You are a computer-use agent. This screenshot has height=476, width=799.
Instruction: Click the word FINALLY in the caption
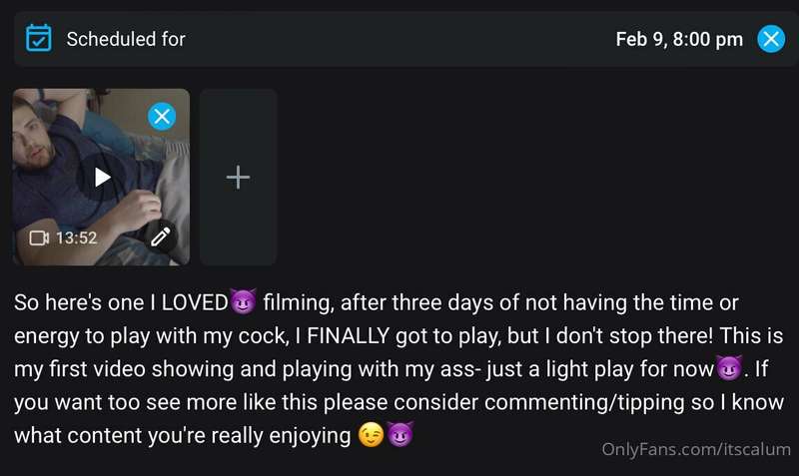coord(348,336)
